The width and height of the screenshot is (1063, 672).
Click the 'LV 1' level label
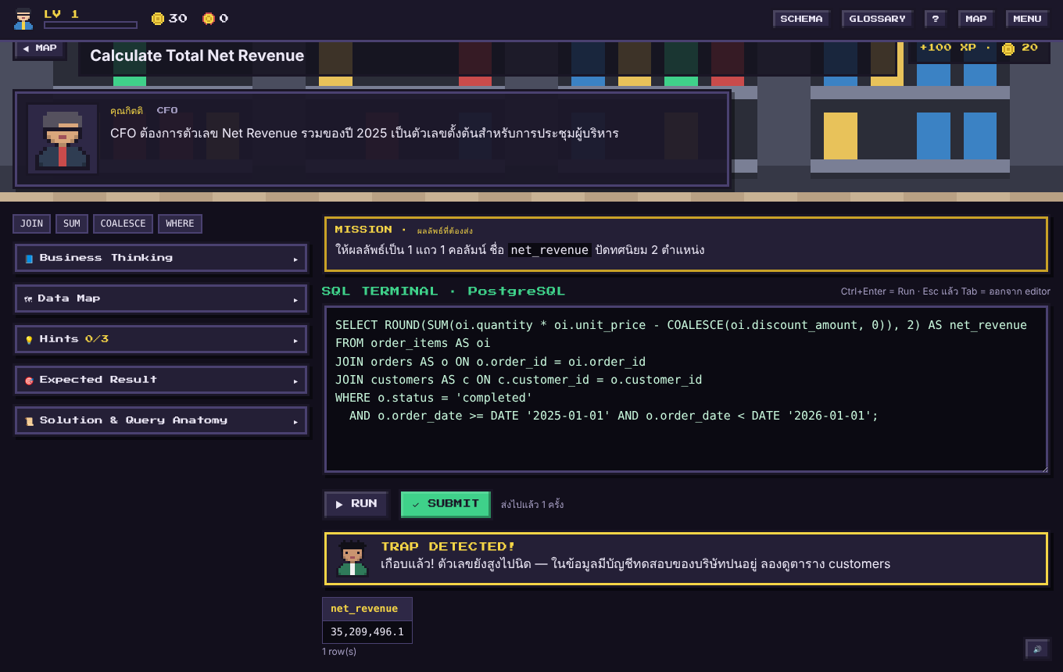coord(62,14)
